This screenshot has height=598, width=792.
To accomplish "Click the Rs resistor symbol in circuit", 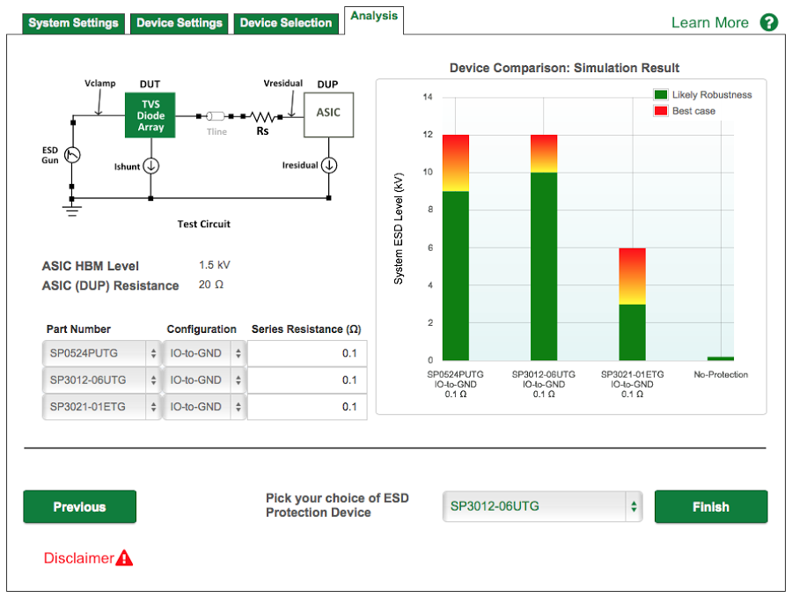I will [262, 116].
